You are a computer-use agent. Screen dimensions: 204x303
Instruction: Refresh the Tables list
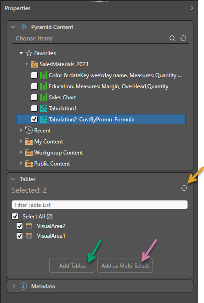coord(184,188)
